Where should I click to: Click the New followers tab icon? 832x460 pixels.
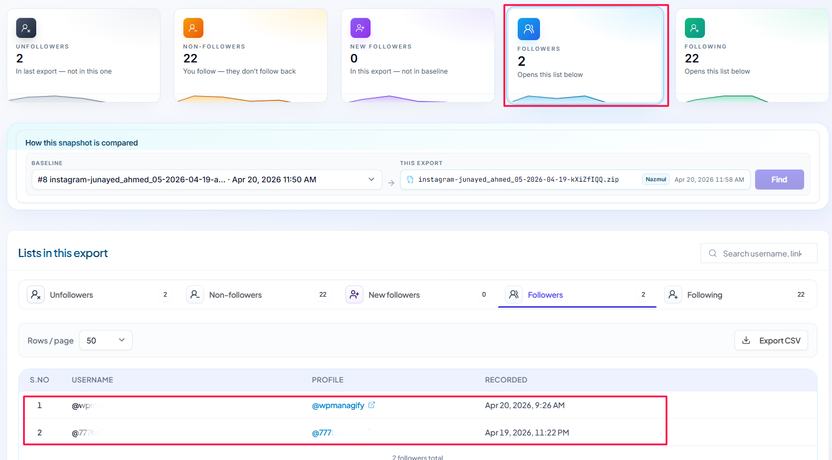(x=354, y=294)
